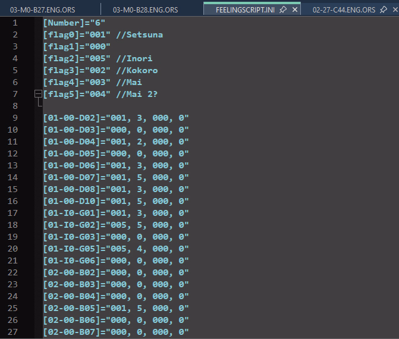Place cursor on the [01-I0-G02] entry
This screenshot has width=399, height=339.
click(116, 225)
